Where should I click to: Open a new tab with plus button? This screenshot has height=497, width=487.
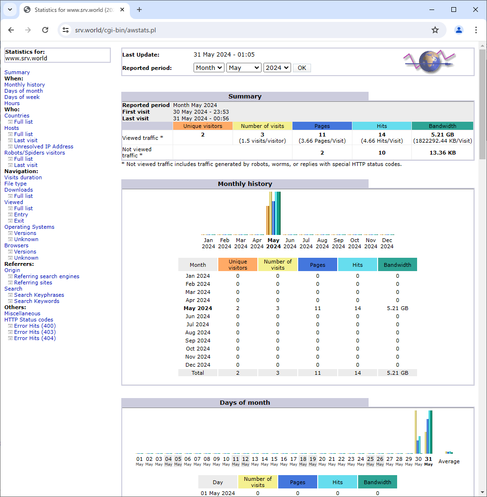[139, 10]
